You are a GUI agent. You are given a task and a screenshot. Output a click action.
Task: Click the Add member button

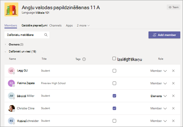164,35
